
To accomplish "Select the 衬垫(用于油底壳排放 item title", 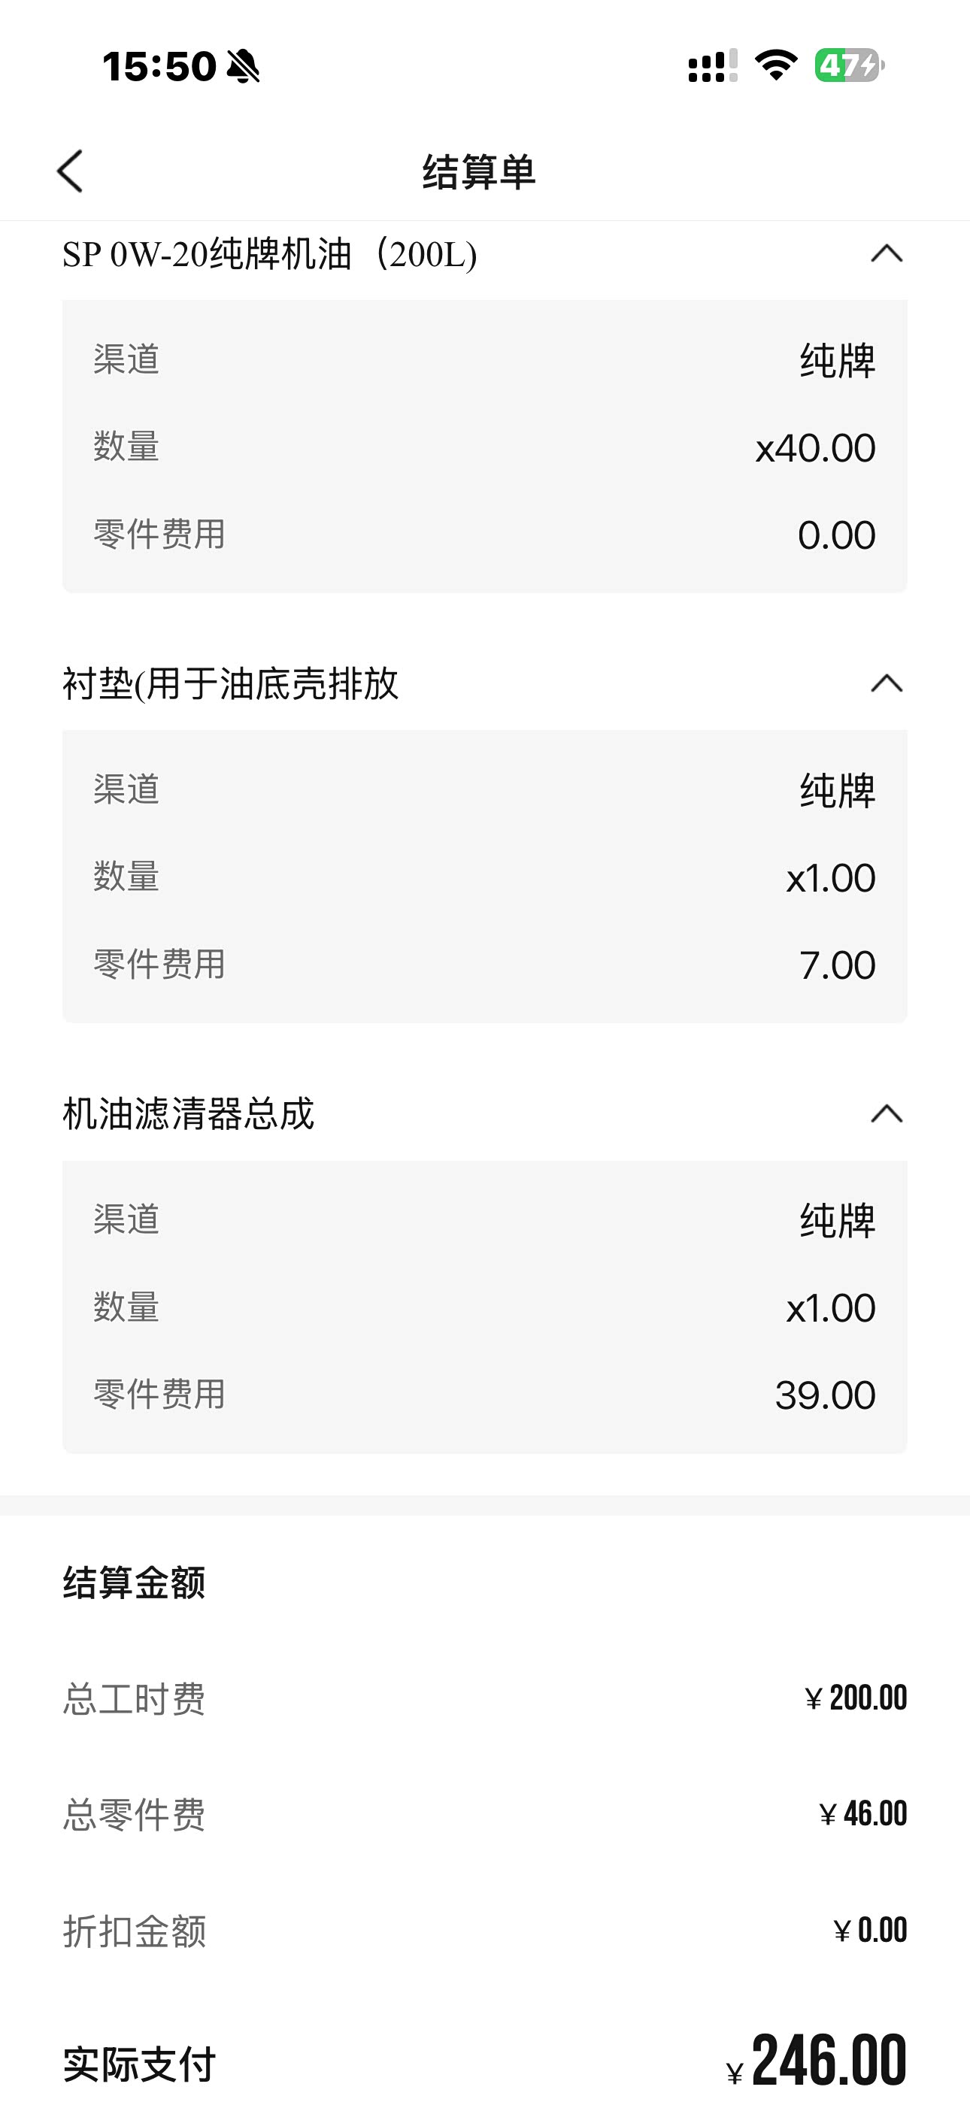I will [x=230, y=684].
